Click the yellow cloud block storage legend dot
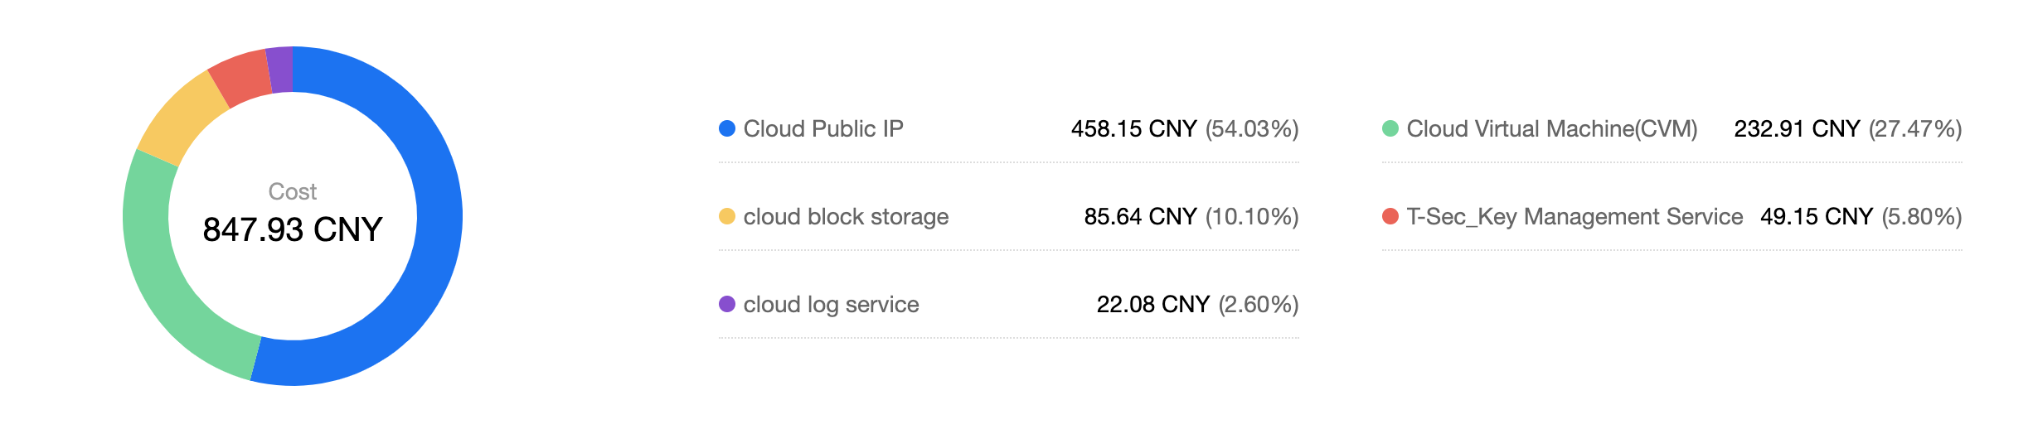Viewport: 2033px width, 429px height. click(x=727, y=216)
